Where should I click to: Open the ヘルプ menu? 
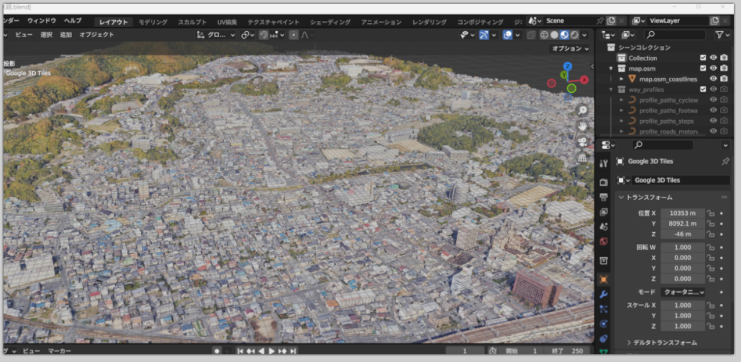coord(72,21)
